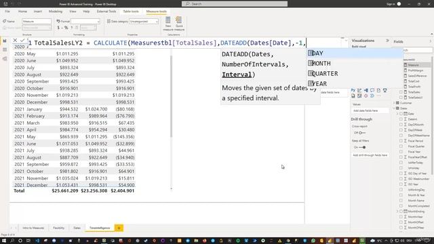The image size is (434, 244).
Task: Collapse the Dates table in Fields
Action: [395, 108]
